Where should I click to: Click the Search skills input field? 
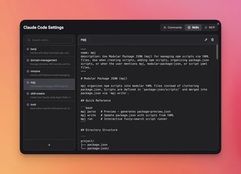coord(49,40)
